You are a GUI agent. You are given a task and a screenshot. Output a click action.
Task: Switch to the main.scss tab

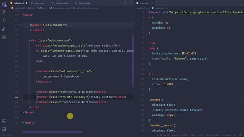39,3
